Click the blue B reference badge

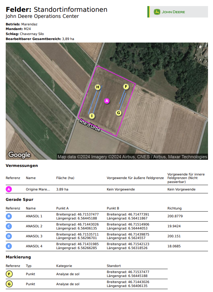[x=9, y=216]
